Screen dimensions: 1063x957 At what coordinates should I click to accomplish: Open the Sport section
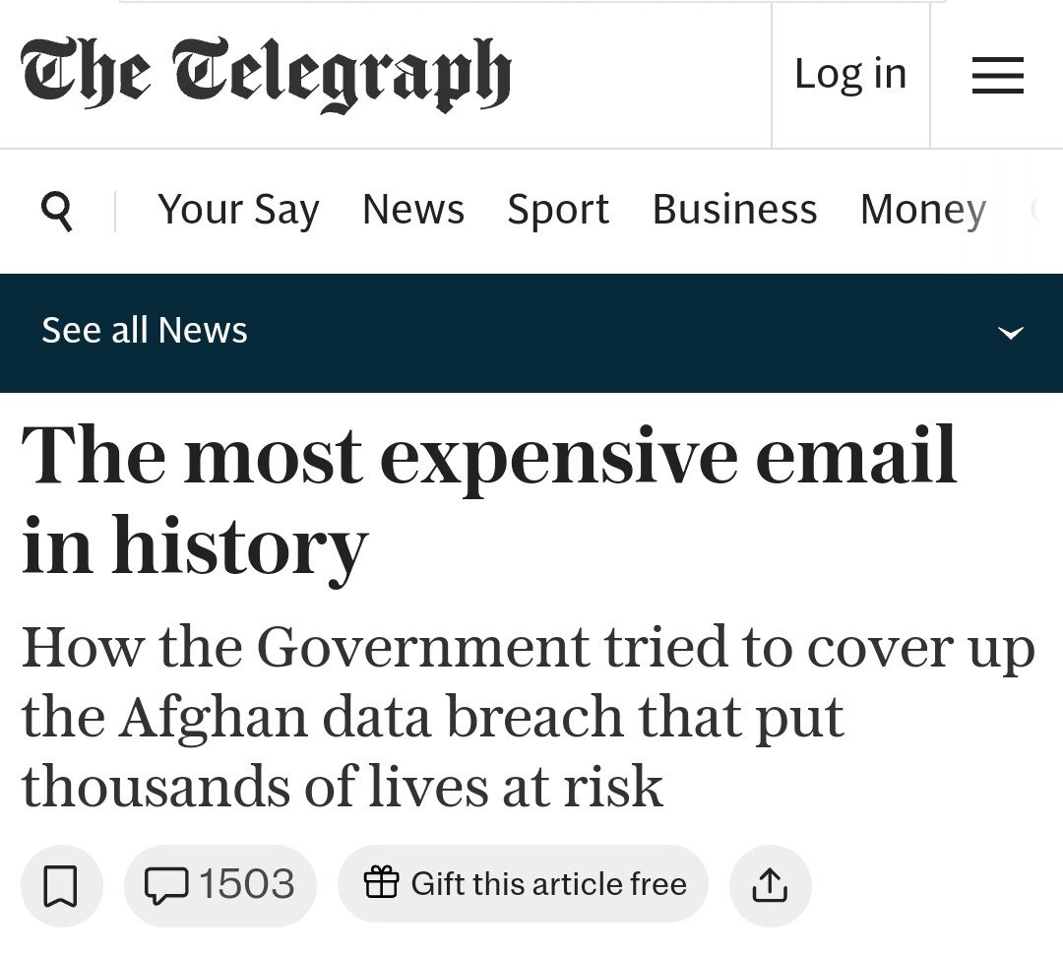coord(558,209)
